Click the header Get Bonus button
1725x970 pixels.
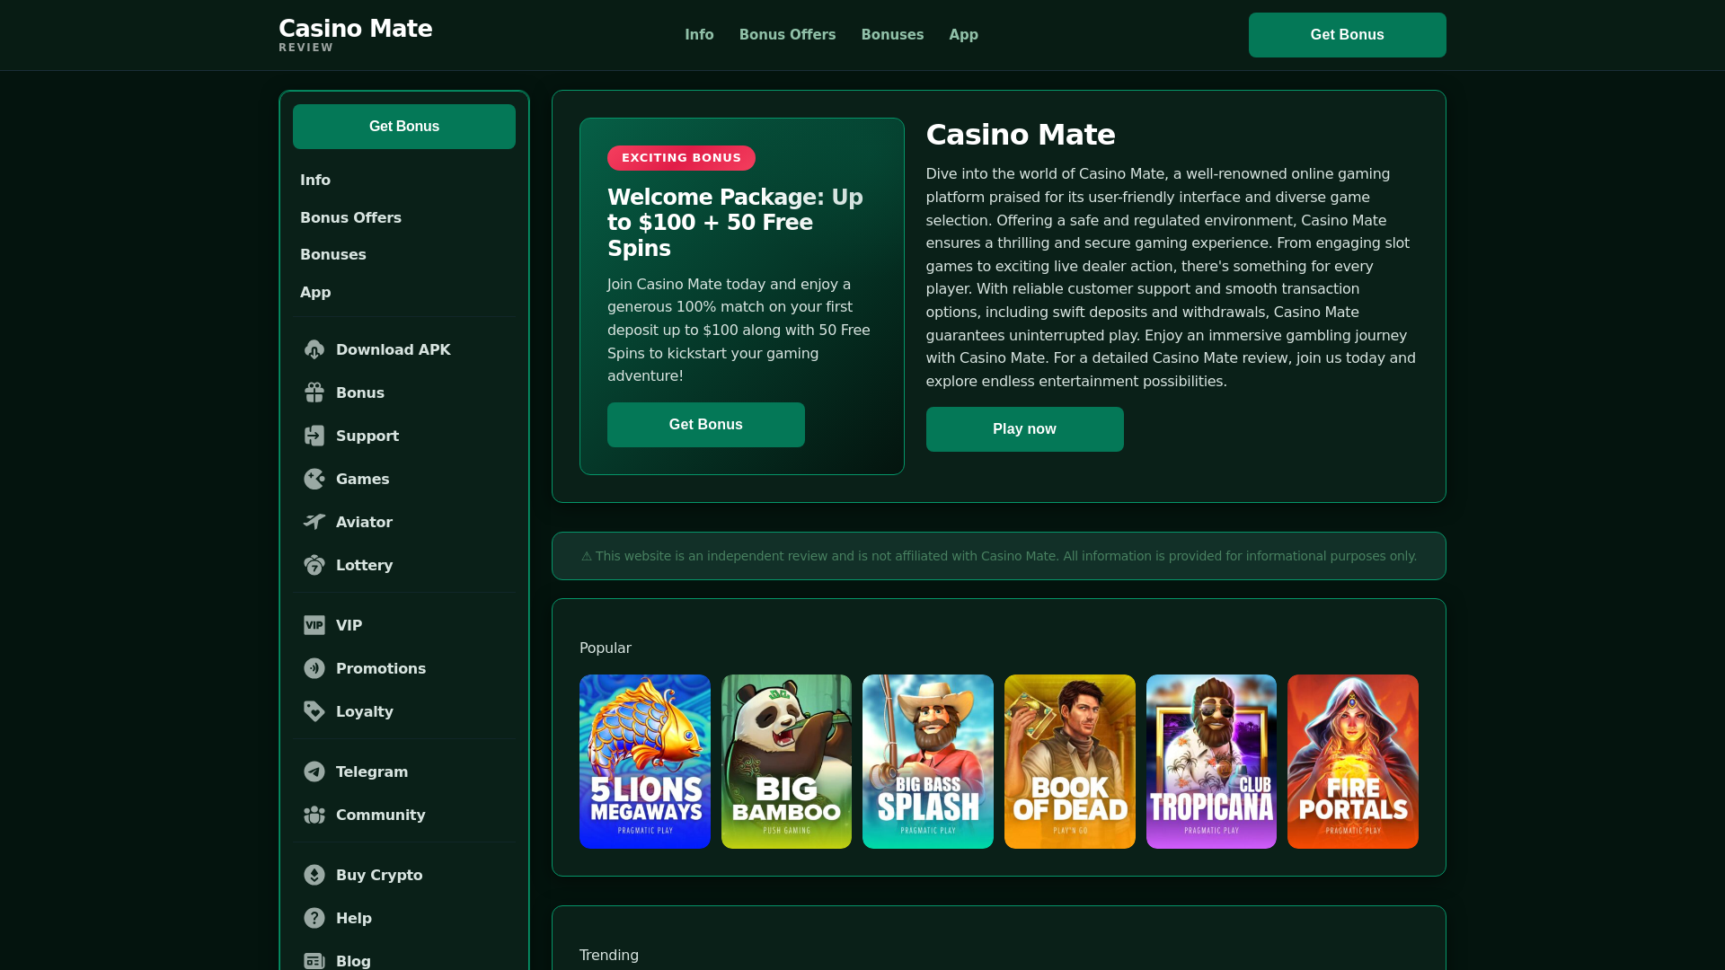point(1347,35)
